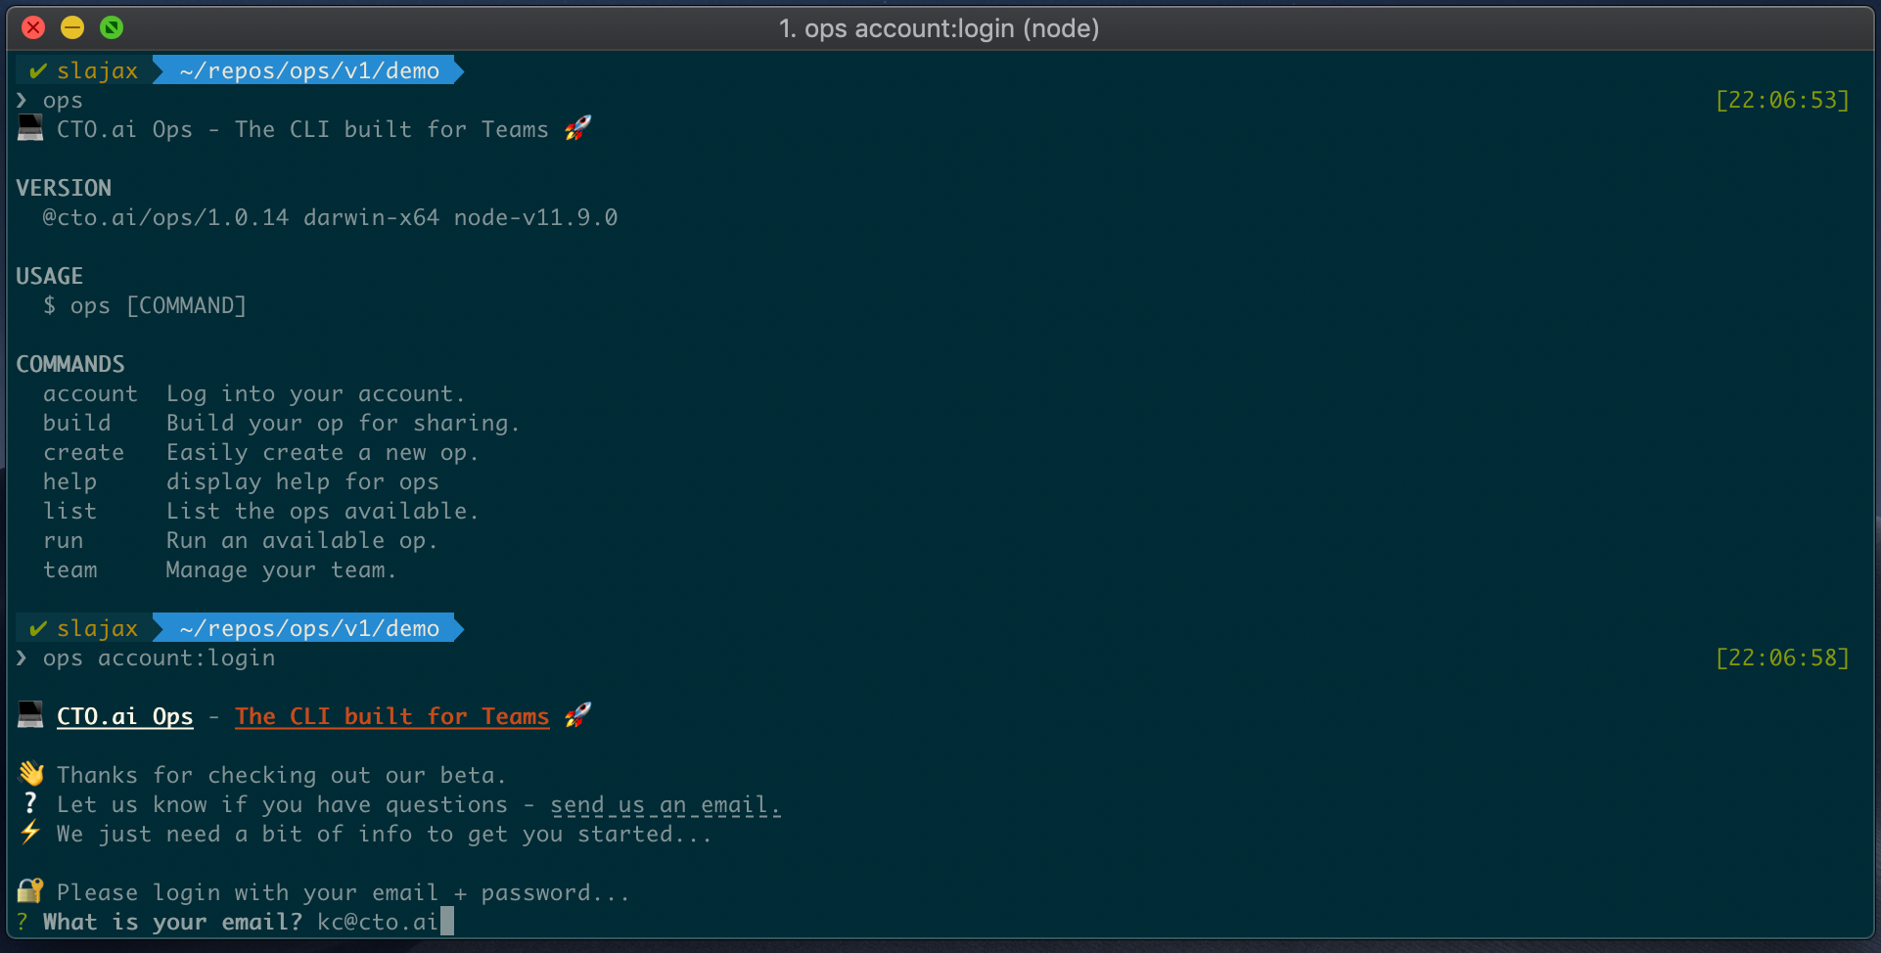The height and width of the screenshot is (953, 1881).
Task: Click the 22:06:58 timestamp
Action: point(1782,658)
